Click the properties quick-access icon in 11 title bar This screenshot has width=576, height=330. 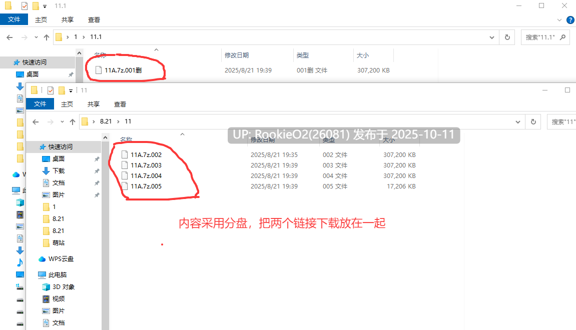[51, 90]
